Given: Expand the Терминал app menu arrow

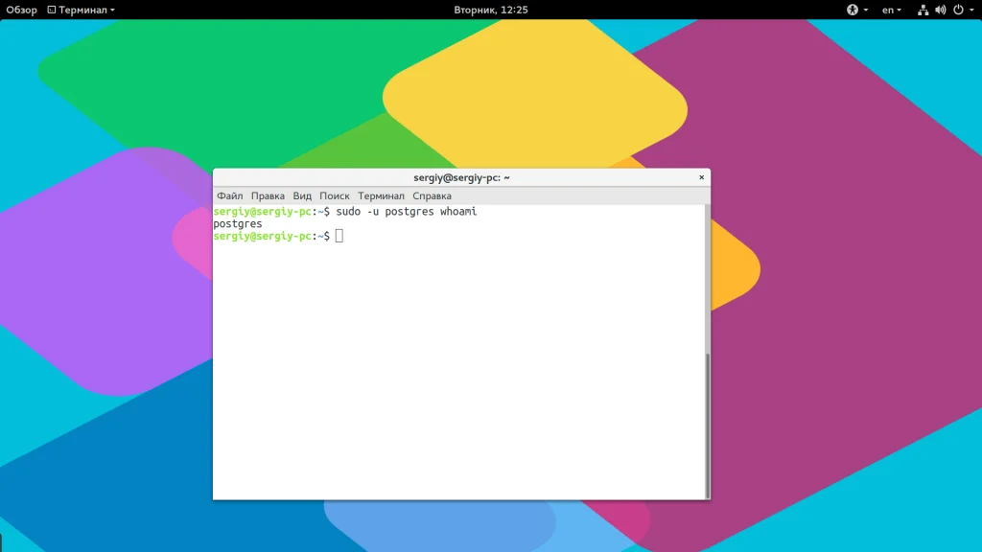Looking at the screenshot, I should click(112, 10).
